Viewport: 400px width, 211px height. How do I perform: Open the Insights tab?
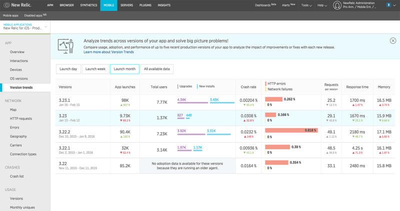164,5
